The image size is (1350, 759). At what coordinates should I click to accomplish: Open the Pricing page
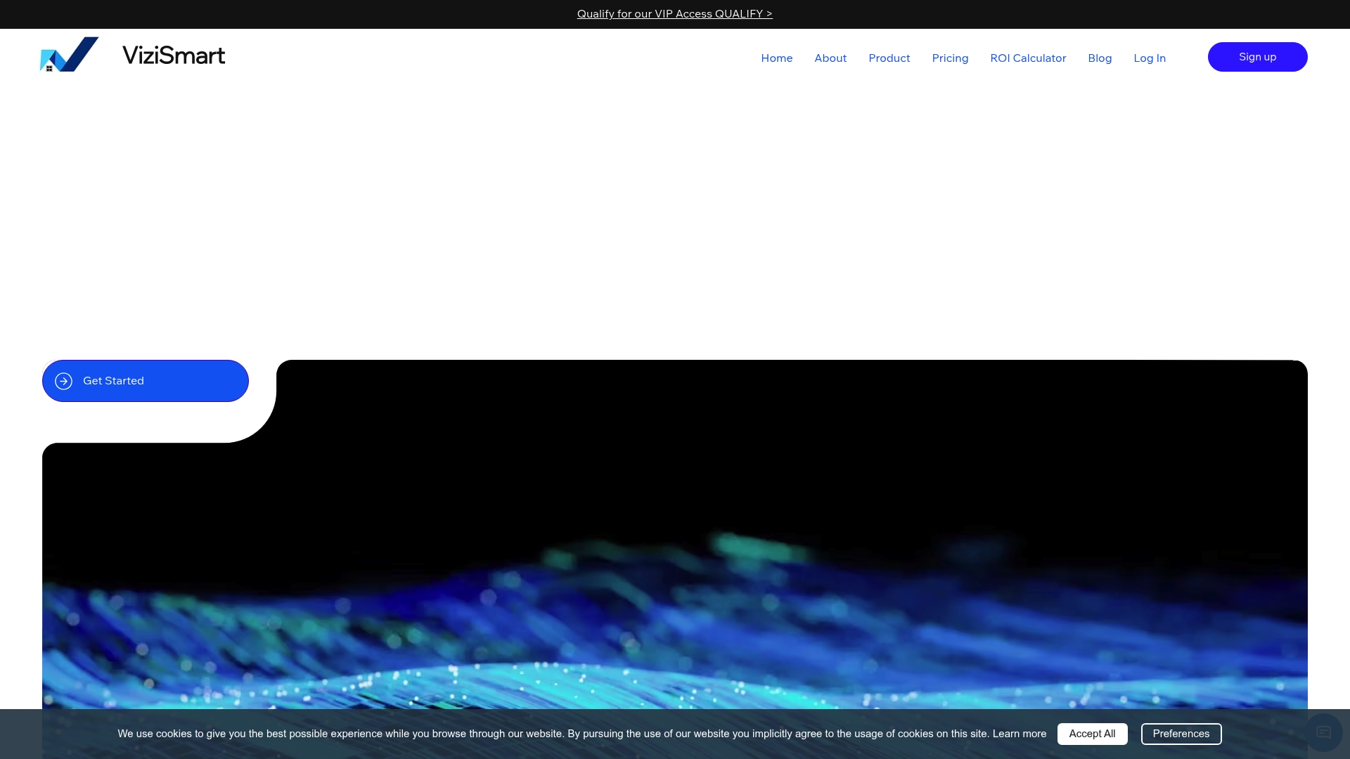click(950, 58)
